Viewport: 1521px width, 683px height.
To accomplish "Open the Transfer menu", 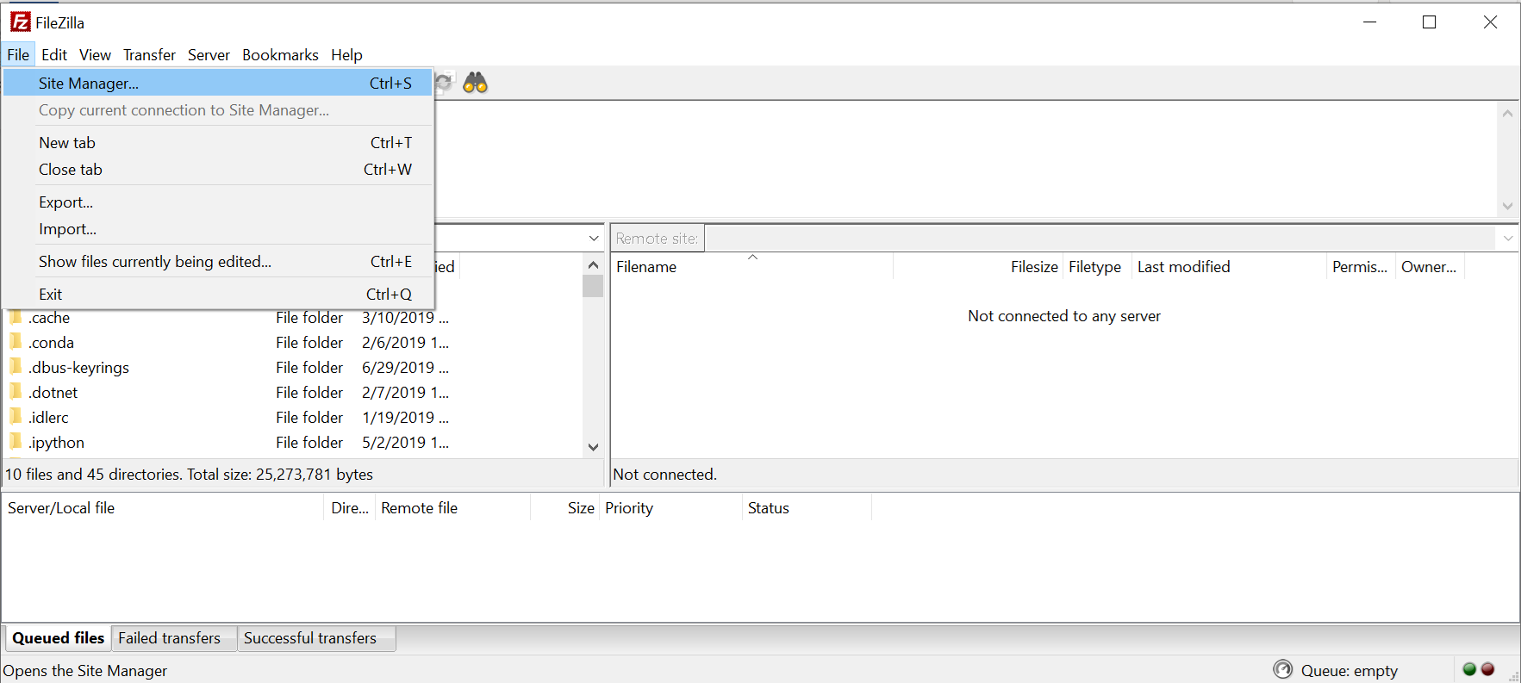I will (149, 55).
